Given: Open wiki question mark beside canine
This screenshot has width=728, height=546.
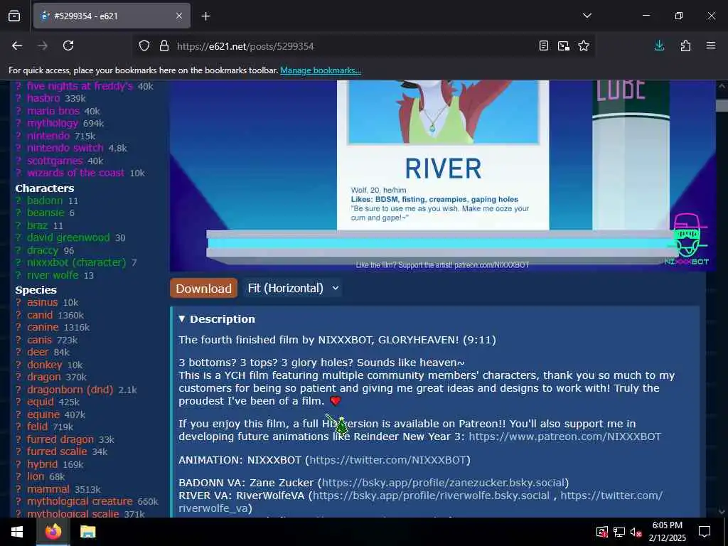Looking at the screenshot, I should [18, 327].
